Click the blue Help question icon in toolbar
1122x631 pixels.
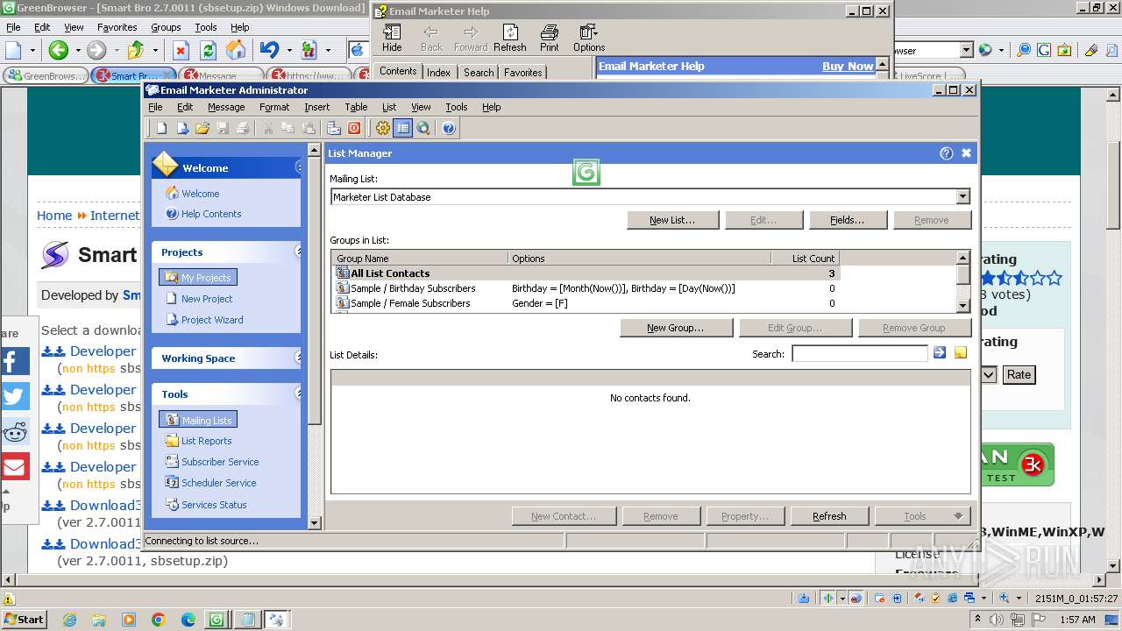(449, 128)
